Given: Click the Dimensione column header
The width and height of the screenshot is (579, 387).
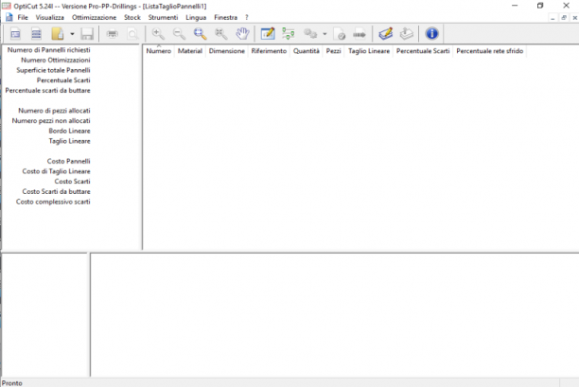Looking at the screenshot, I should [227, 51].
